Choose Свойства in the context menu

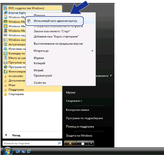click(40, 83)
